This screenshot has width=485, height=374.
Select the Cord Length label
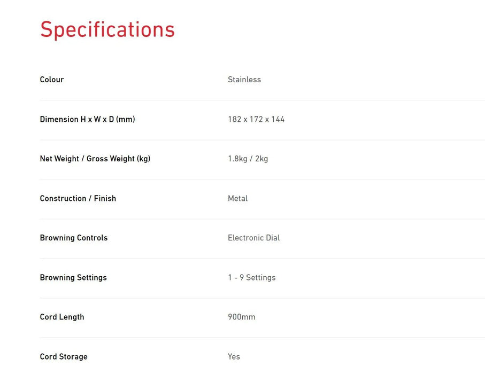click(62, 317)
